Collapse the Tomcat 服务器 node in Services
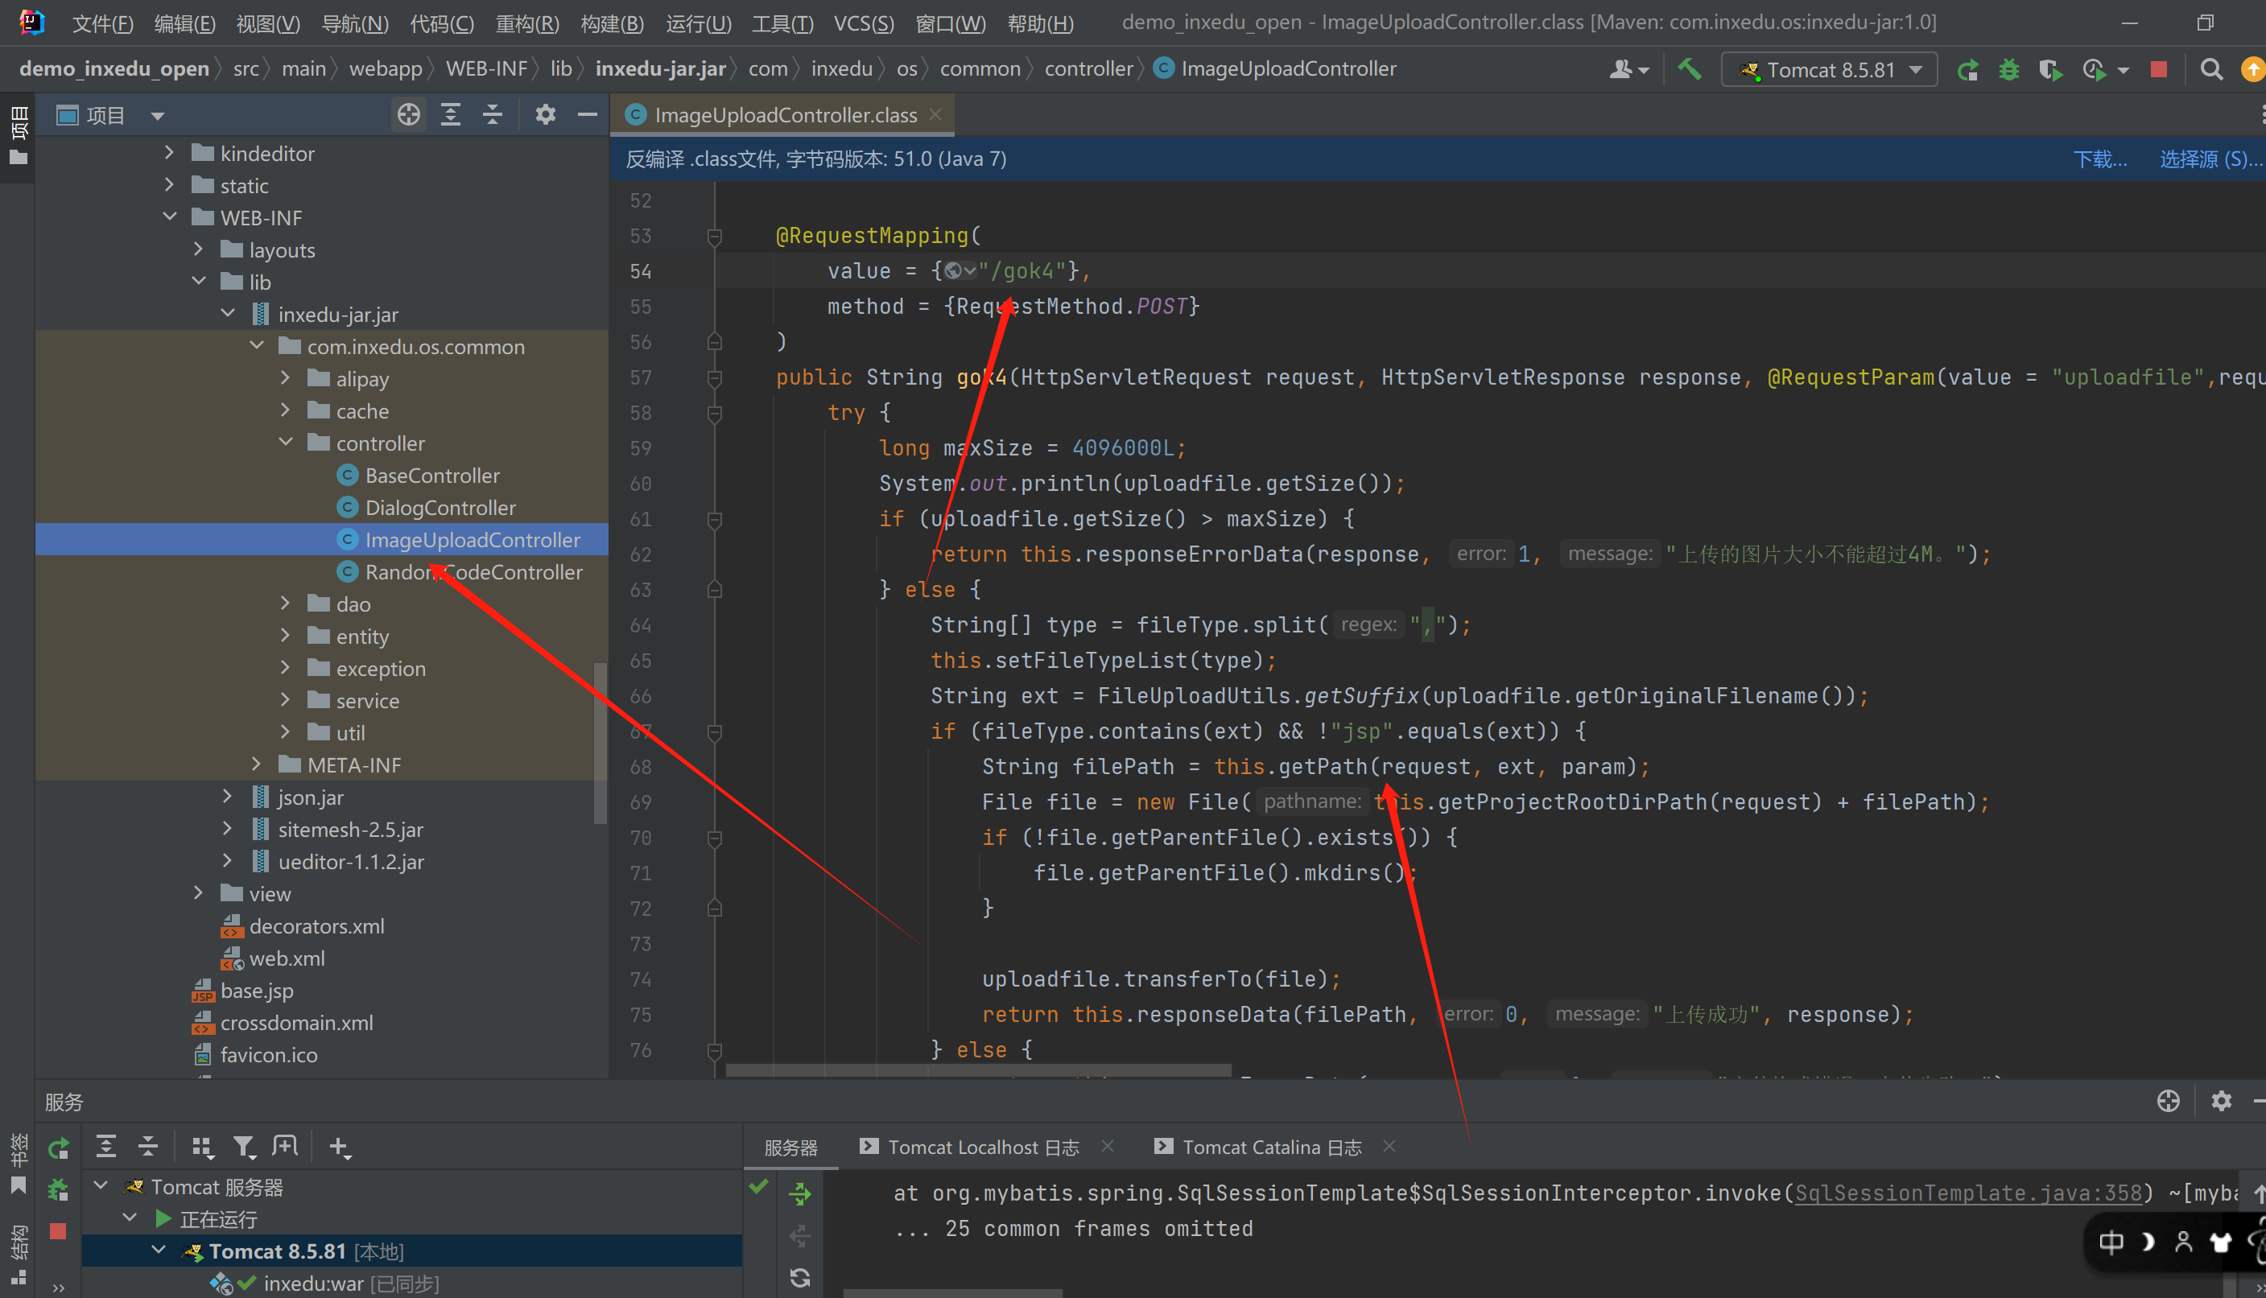The image size is (2266, 1298). coord(101,1185)
